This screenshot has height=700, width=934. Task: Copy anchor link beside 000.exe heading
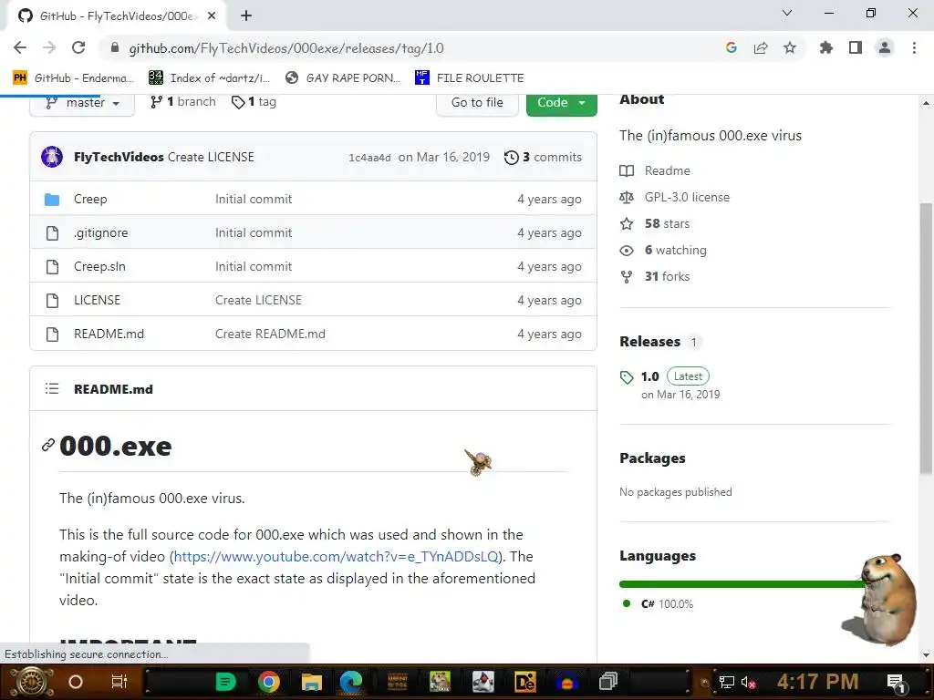[x=47, y=445]
